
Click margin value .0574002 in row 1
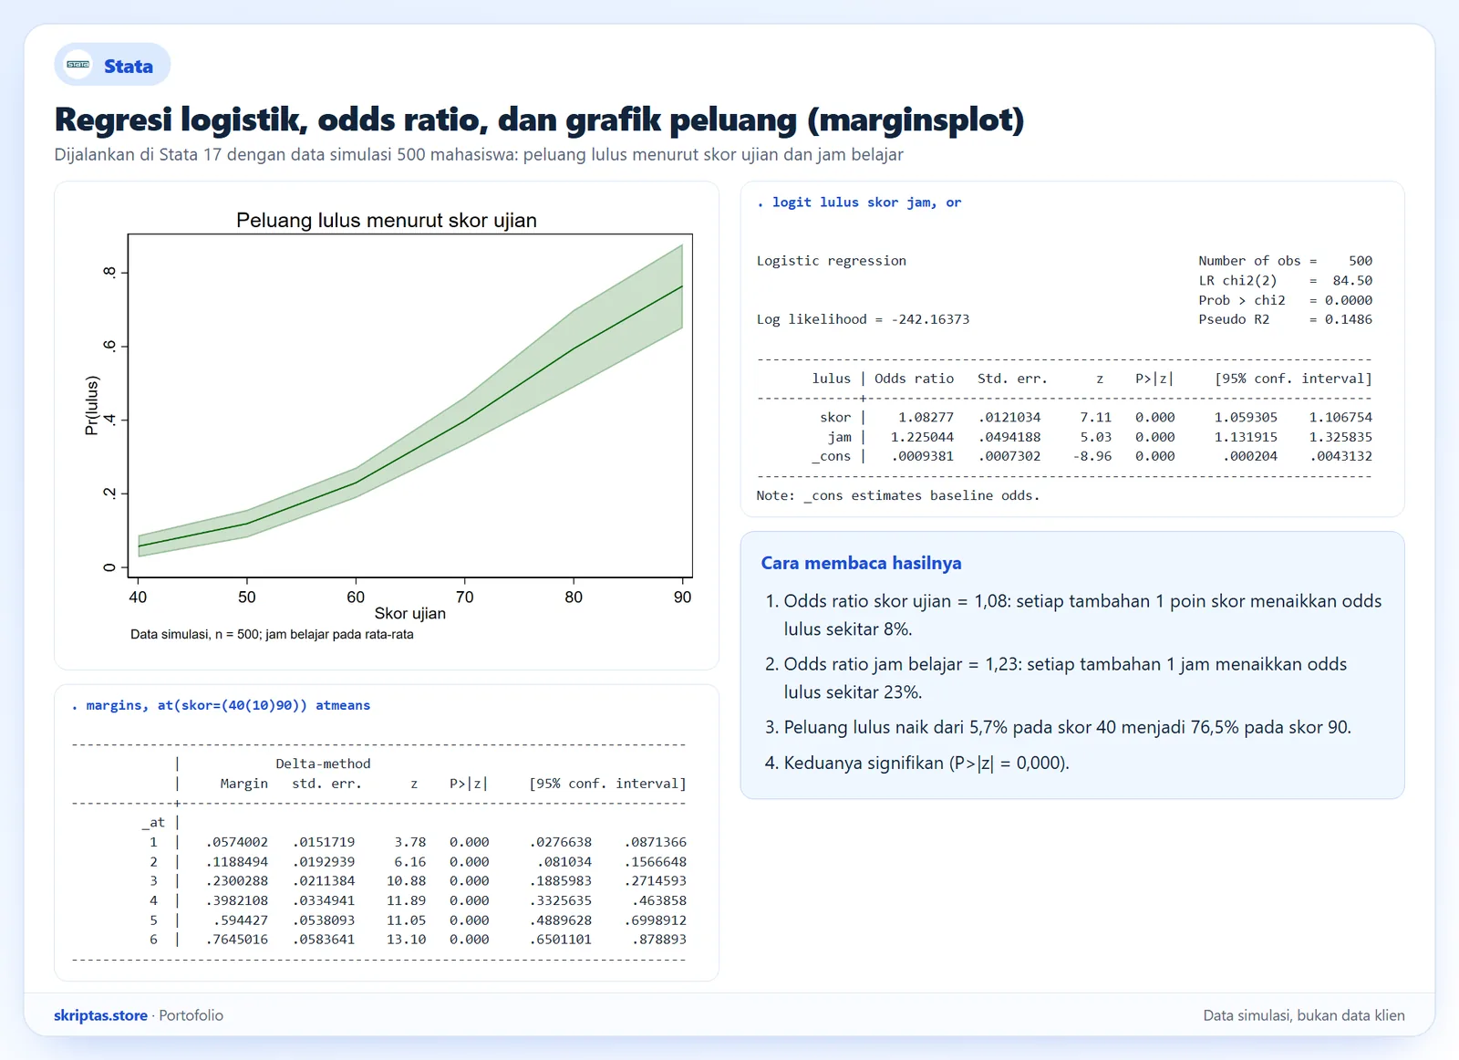click(x=237, y=842)
